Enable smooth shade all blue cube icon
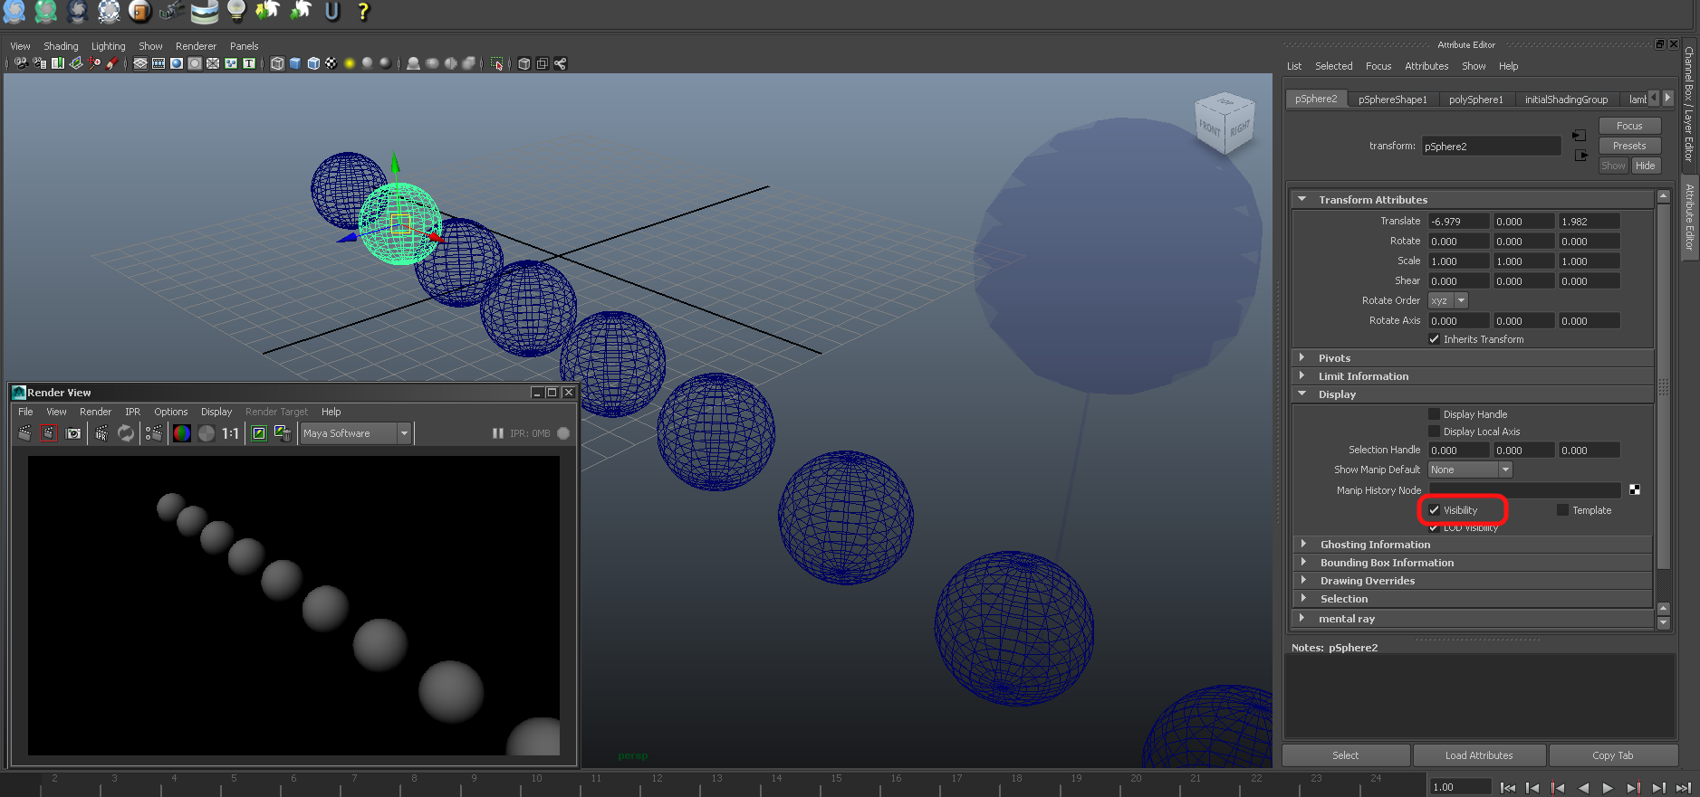1700x797 pixels. click(x=295, y=63)
